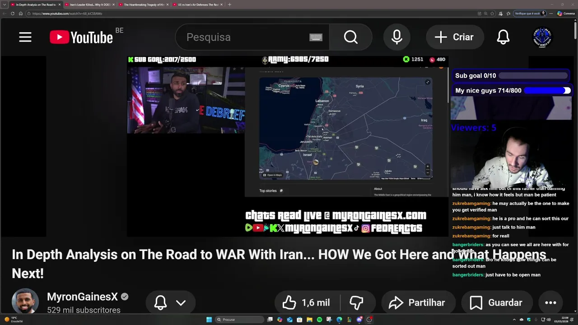This screenshot has height=325, width=578.
Task: Click the Guardar save button
Action: pyautogui.click(x=496, y=302)
